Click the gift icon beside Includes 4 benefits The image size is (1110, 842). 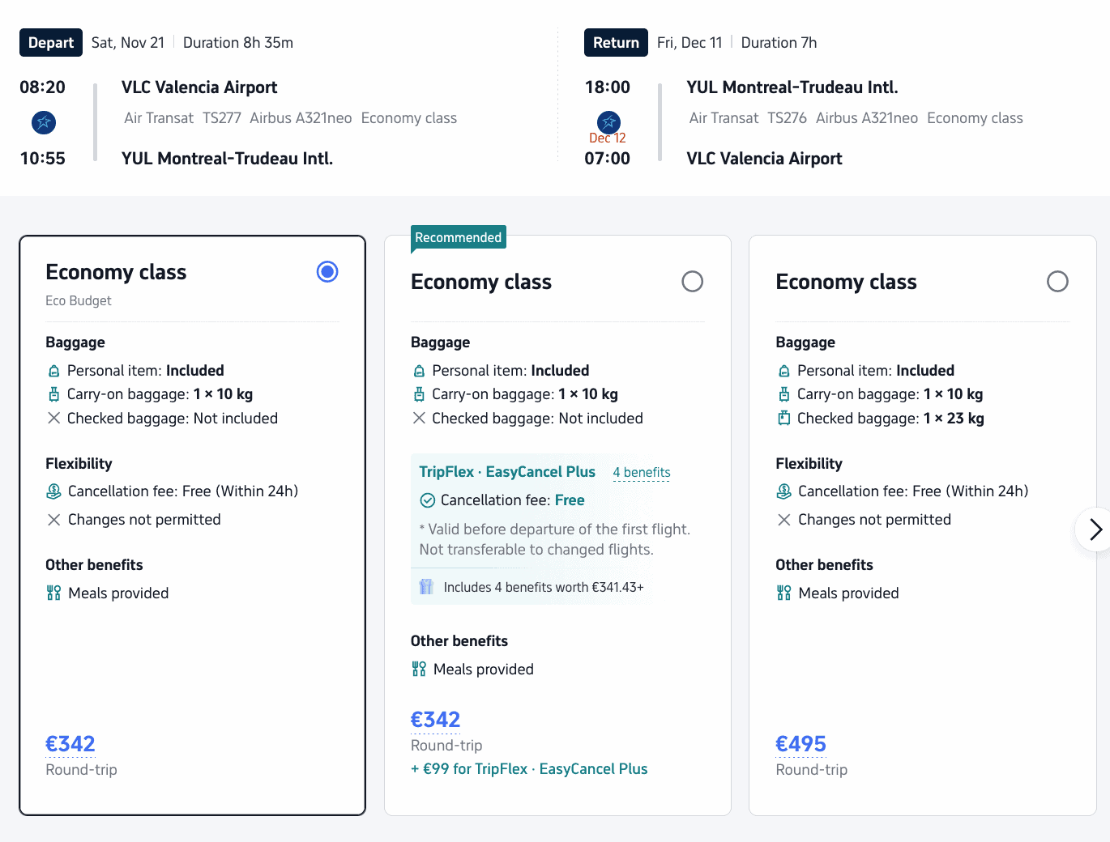pyautogui.click(x=426, y=587)
